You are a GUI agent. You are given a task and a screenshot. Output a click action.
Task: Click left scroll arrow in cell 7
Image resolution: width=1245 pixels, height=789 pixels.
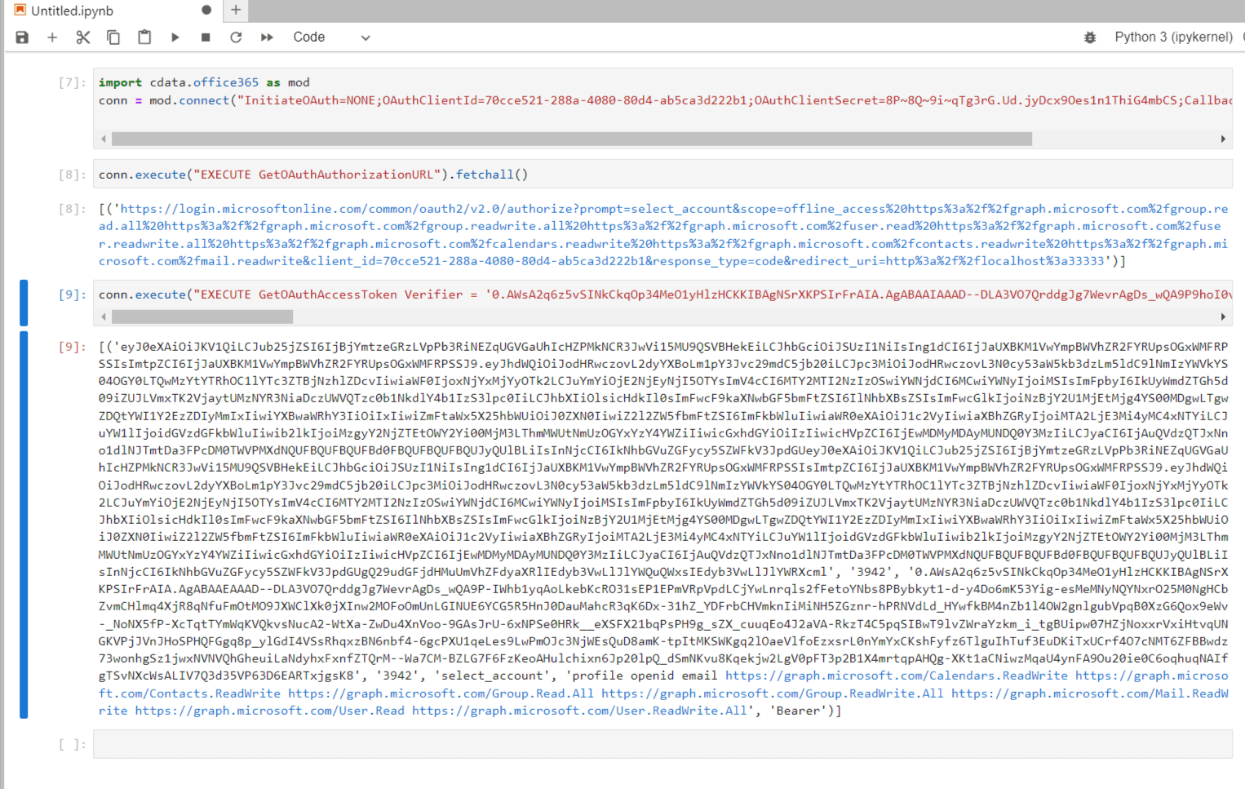(x=104, y=140)
